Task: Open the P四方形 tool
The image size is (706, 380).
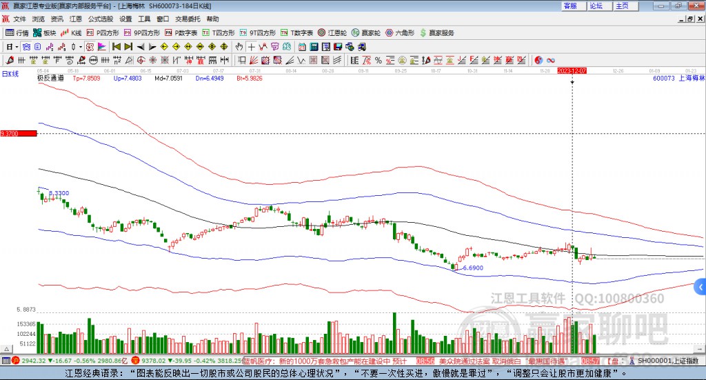Action: 102,32
